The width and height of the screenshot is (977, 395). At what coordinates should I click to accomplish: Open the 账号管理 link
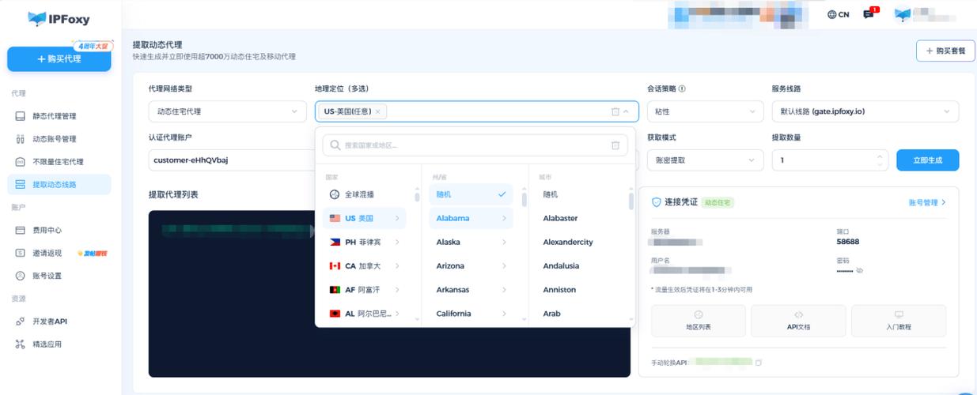pos(927,203)
